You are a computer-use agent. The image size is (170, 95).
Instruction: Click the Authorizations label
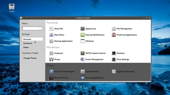tap(92, 72)
